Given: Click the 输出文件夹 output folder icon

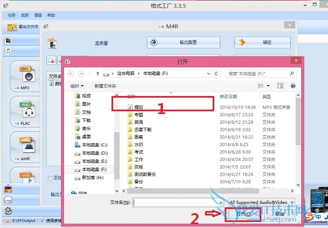Looking at the screenshot, I should click(x=12, y=27).
